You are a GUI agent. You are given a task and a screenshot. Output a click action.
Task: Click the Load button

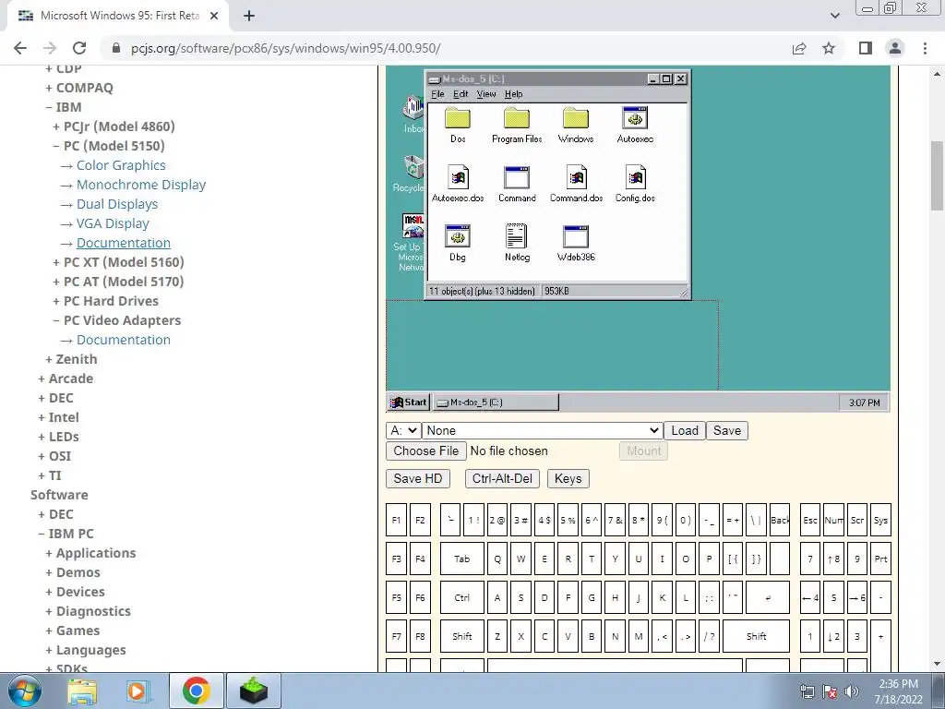[x=685, y=430]
